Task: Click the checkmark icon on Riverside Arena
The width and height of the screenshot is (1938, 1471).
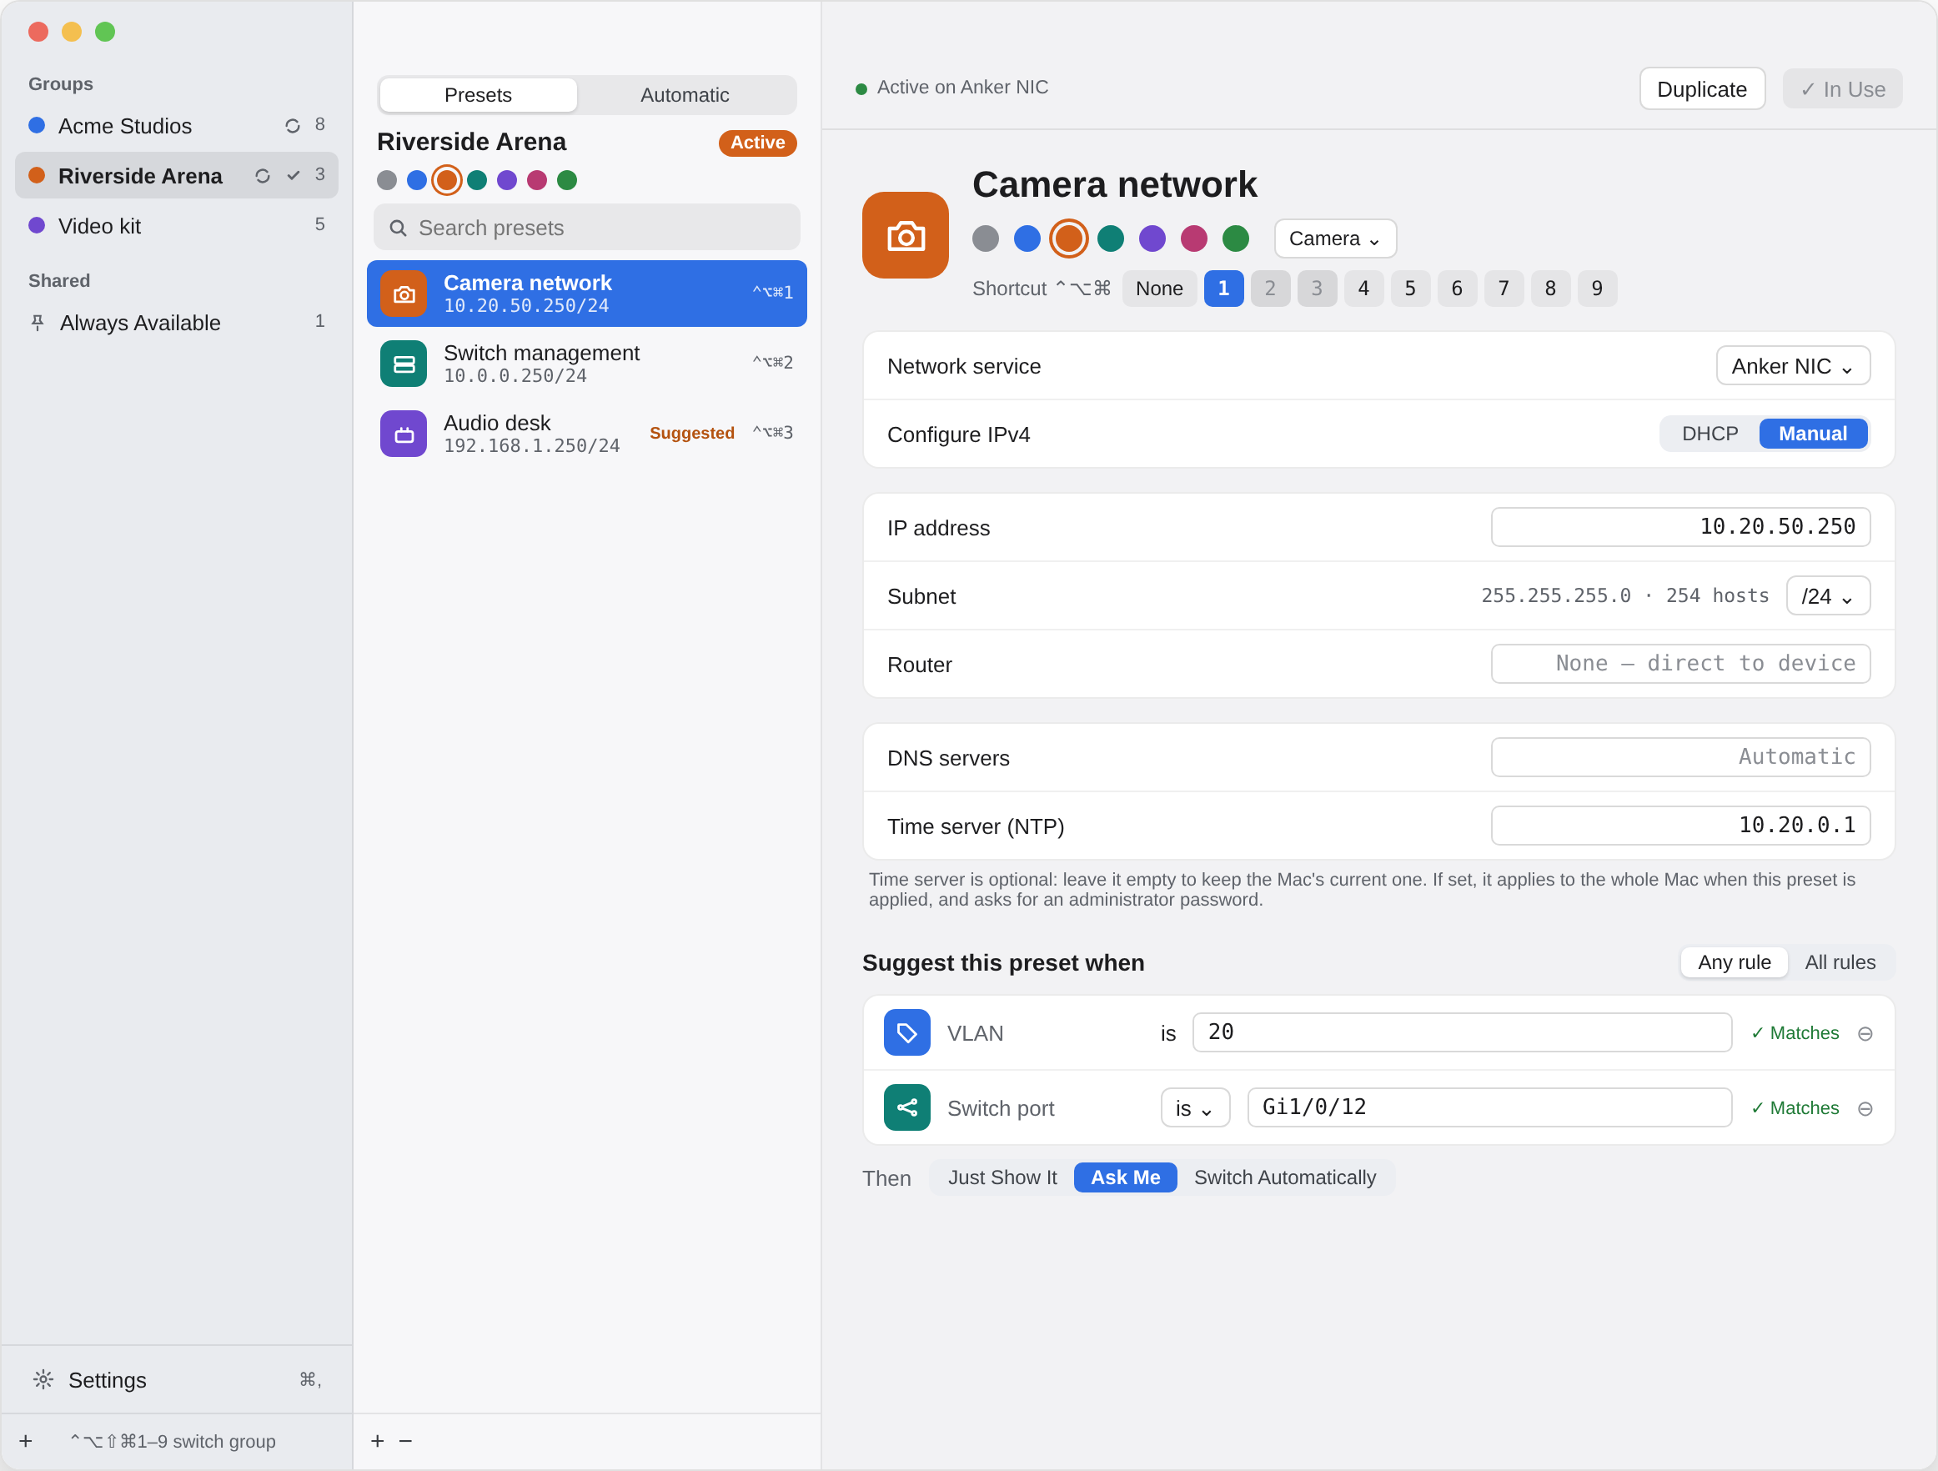Action: tap(294, 175)
